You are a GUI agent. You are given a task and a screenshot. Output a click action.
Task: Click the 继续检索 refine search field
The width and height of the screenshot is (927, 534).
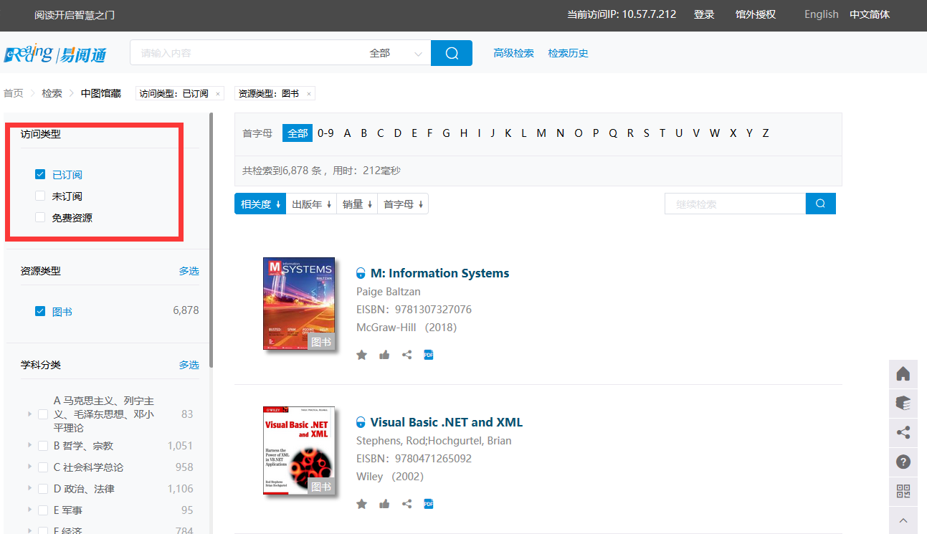click(735, 204)
